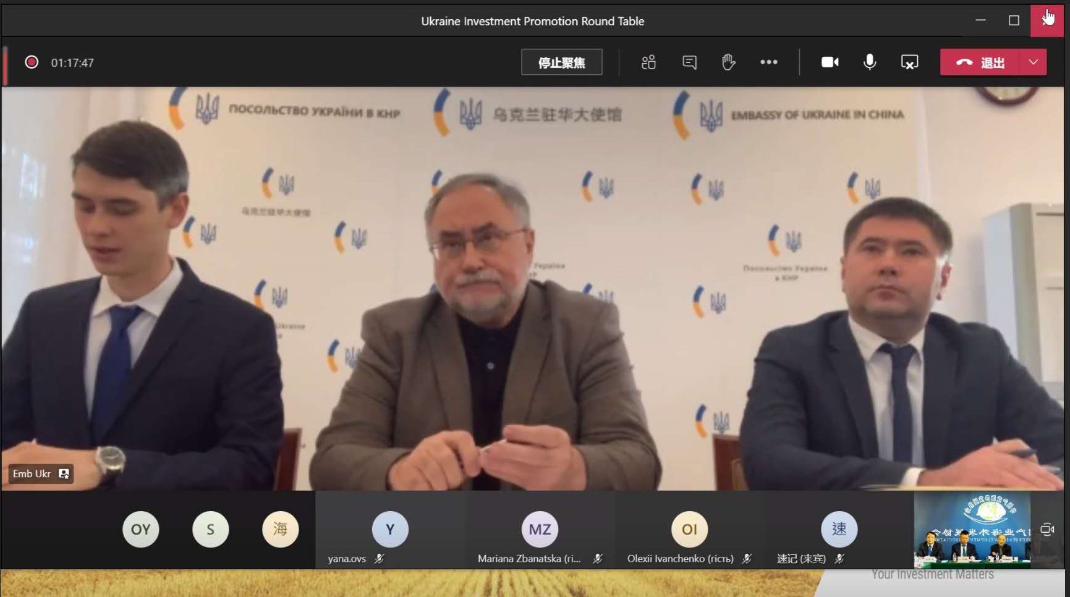1070x597 pixels.
Task: Click the meeting timer 01:17:47
Action: tap(72, 62)
